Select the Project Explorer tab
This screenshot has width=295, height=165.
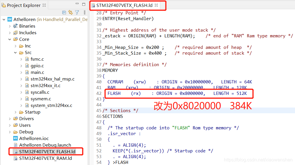(24, 5)
